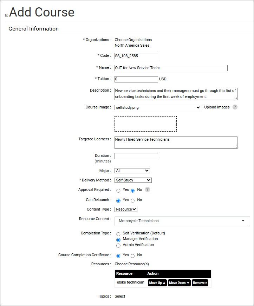Viewport: 254px width, 306px height.
Task: Set Course Completion Certificate to No
Action: point(133,256)
